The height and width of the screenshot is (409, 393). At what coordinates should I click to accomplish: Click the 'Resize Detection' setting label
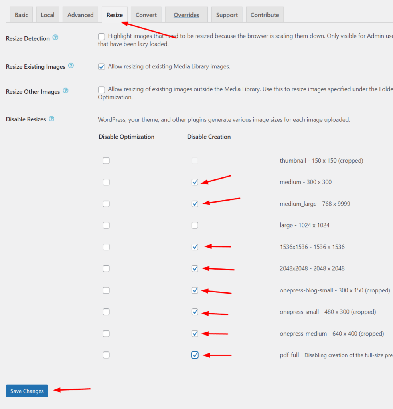coord(28,38)
